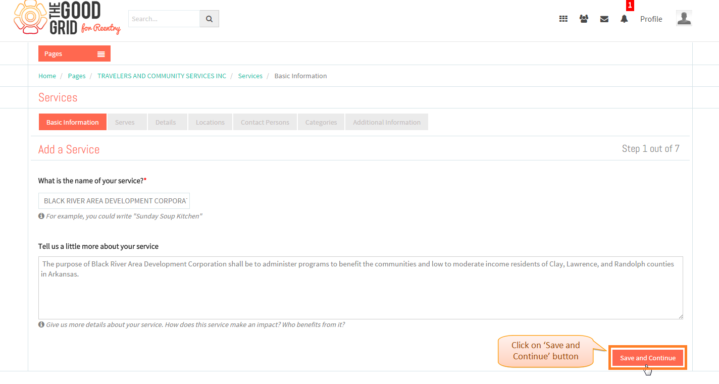The image size is (719, 384).
Task: Open the notifications bell icon
Action: coord(624,19)
